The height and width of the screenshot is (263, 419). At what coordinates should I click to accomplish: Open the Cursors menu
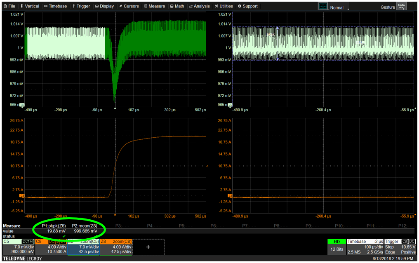(x=129, y=6)
